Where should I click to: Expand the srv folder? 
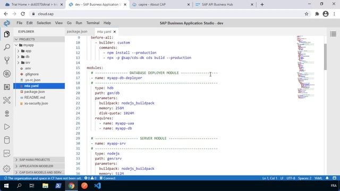[x=19, y=63]
